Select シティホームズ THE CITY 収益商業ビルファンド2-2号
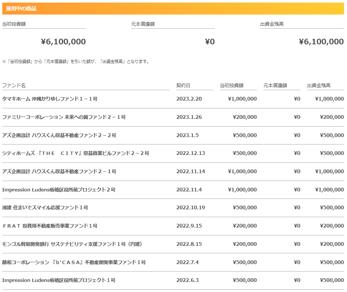347x292 pixels. click(x=76, y=153)
